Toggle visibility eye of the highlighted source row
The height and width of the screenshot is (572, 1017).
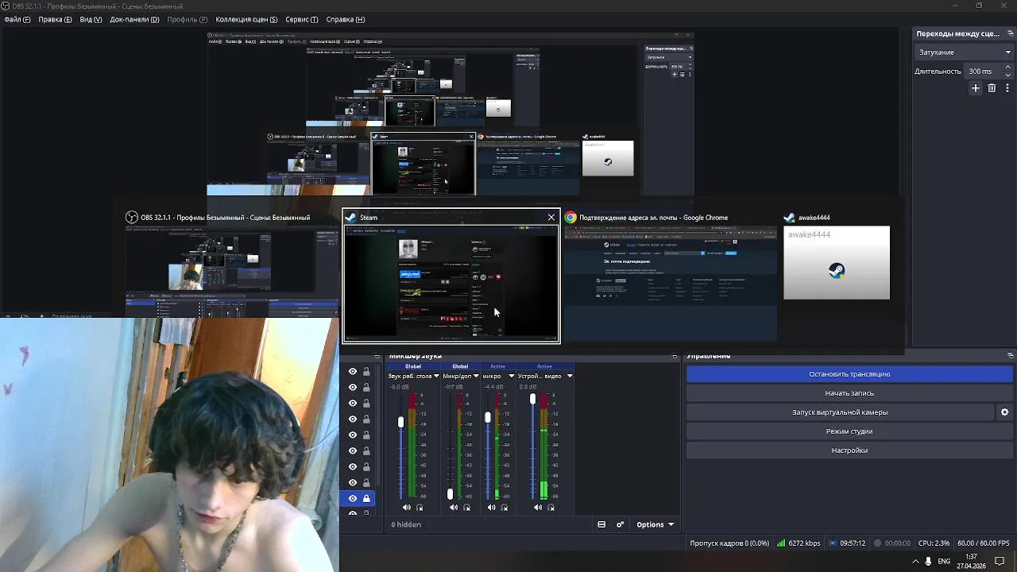click(x=353, y=498)
